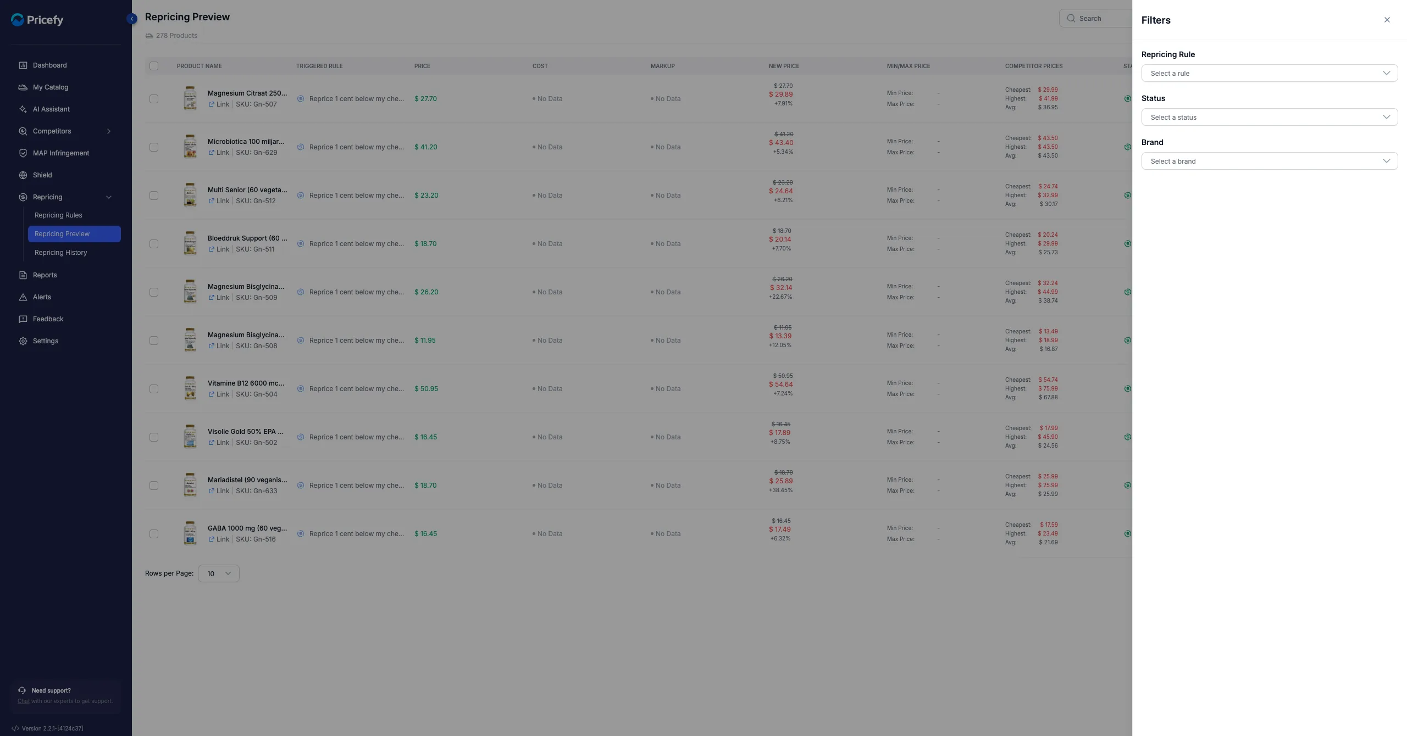Check the Microbiotica 100 miljard row checkbox
Screen dimensions: 1407x736
click(154, 147)
